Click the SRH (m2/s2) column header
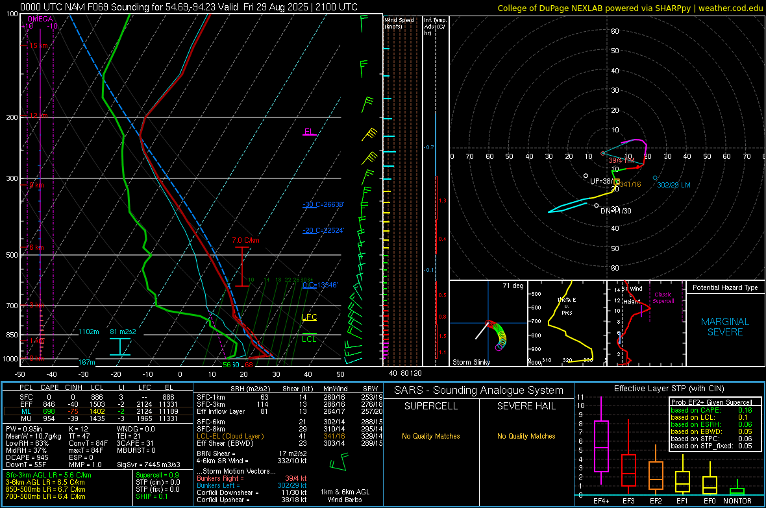 [x=250, y=389]
